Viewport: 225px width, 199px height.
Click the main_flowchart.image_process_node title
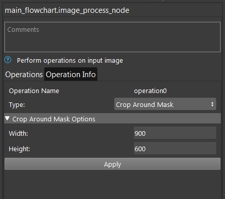tap(67, 10)
